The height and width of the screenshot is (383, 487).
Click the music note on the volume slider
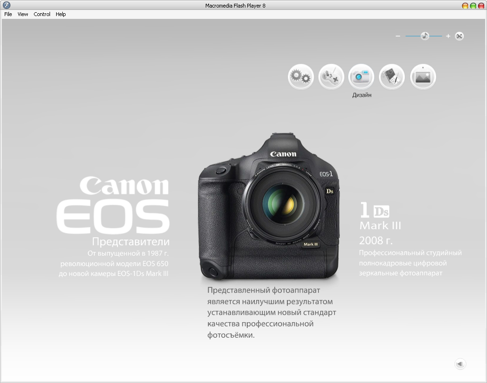point(424,35)
